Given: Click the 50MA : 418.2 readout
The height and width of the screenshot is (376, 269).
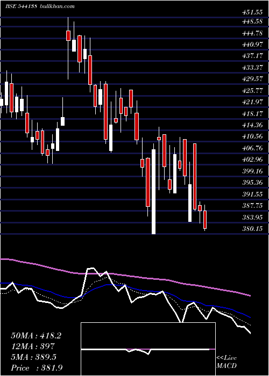Looking at the screenshot, I should (x=36, y=336).
